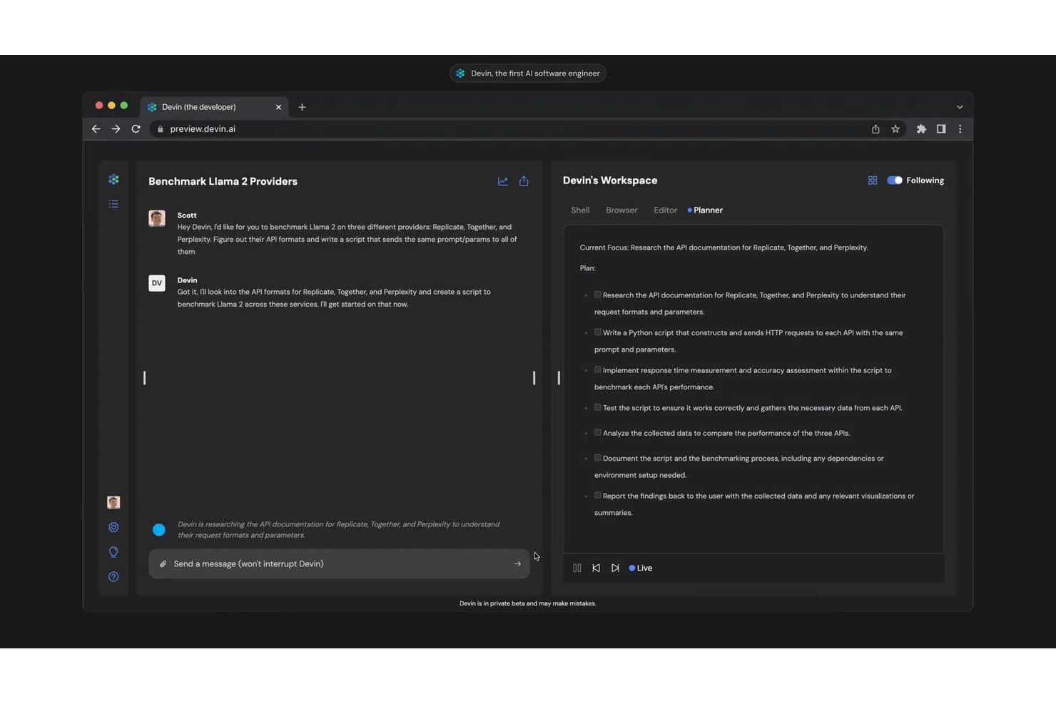Open the sessions list icon in sidebar
This screenshot has width=1056, height=704.
113,204
